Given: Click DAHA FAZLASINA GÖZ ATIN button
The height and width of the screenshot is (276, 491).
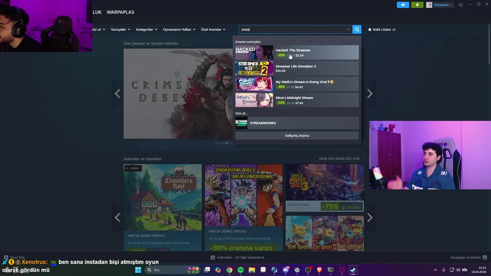Looking at the screenshot, I should click(339, 159).
